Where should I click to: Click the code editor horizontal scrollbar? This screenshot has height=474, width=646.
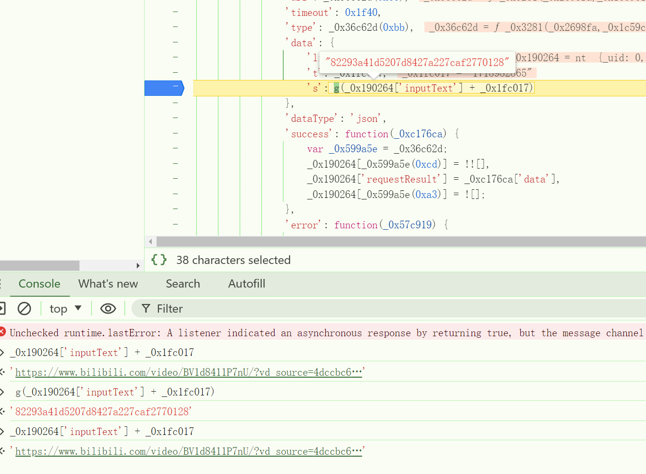(401, 241)
